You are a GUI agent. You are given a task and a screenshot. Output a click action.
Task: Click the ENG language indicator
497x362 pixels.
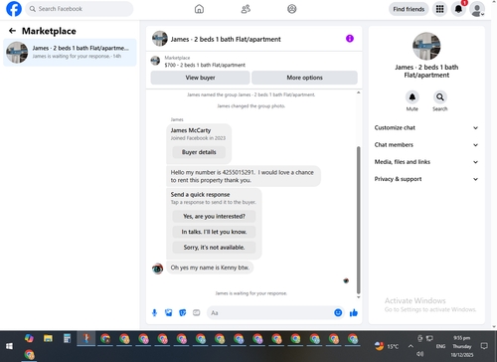440,346
